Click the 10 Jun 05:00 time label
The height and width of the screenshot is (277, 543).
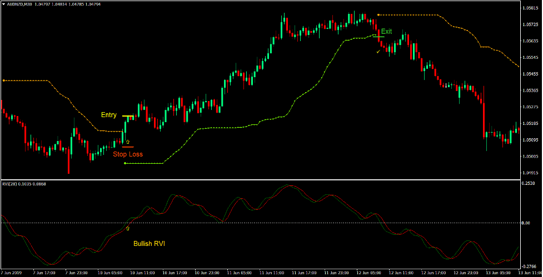[x=110, y=273]
